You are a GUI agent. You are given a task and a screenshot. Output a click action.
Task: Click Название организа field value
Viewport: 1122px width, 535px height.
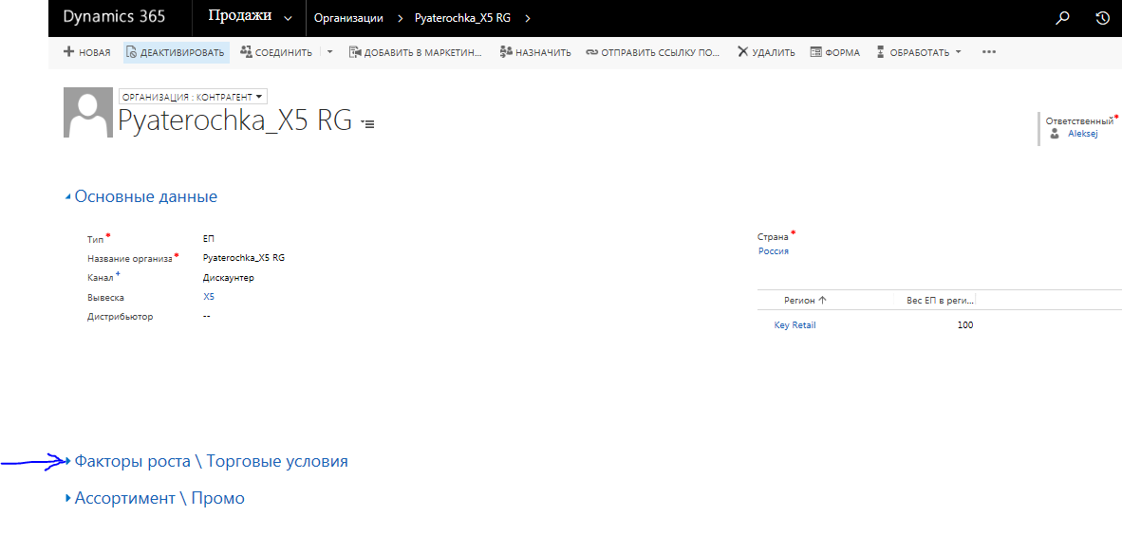click(244, 257)
